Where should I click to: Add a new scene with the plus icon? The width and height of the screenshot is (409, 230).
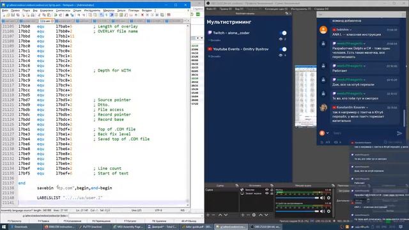click(208, 215)
